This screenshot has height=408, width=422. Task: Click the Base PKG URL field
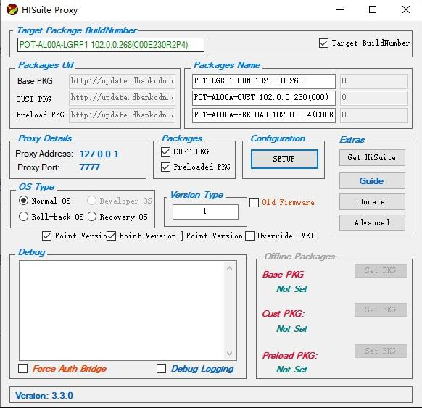(x=123, y=81)
